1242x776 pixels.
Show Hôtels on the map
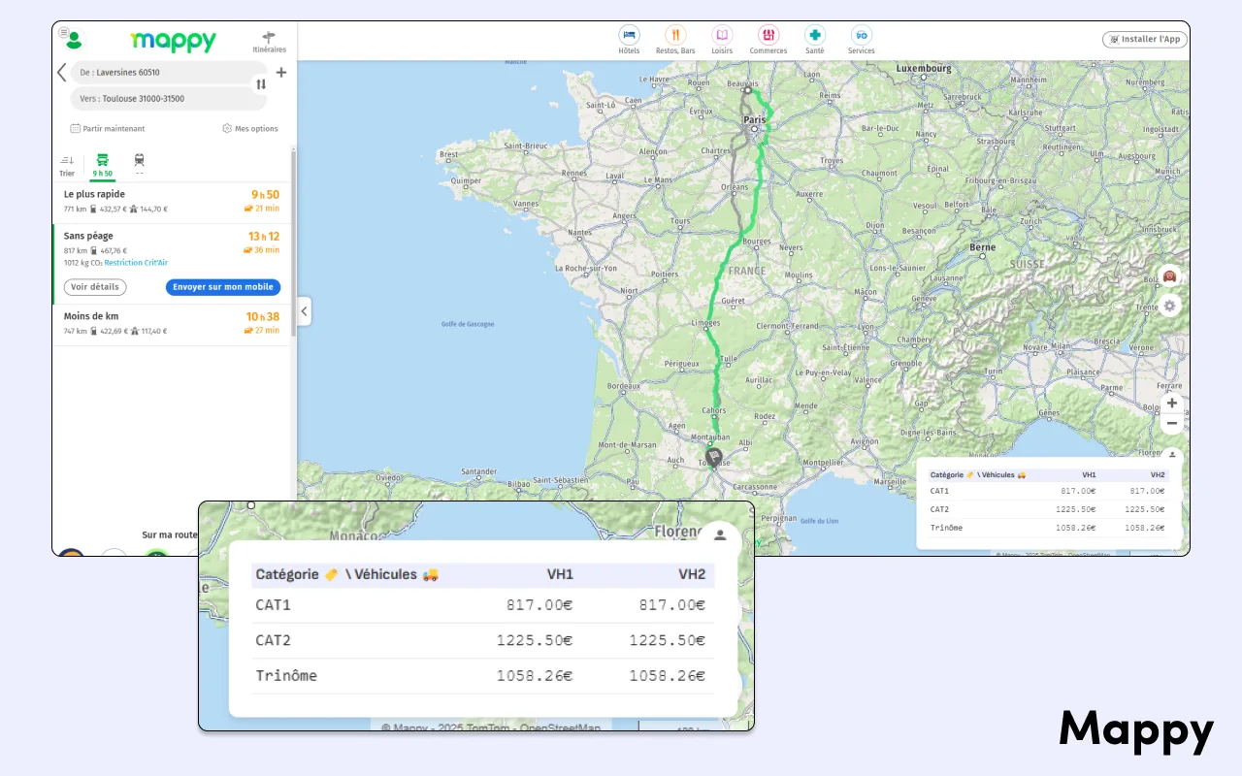point(629,40)
